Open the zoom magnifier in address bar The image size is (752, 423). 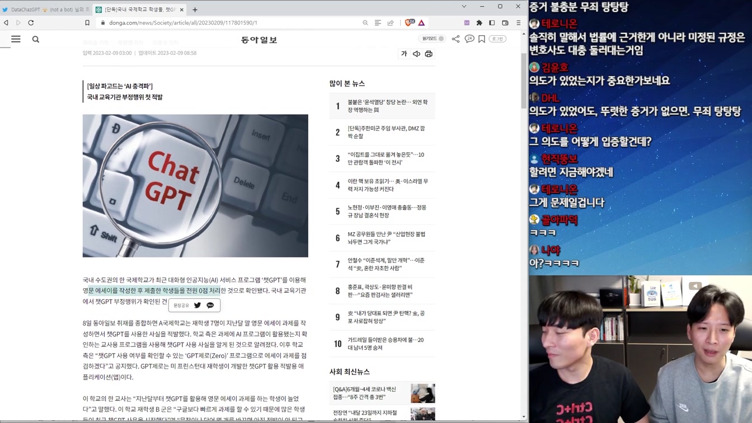[365, 23]
